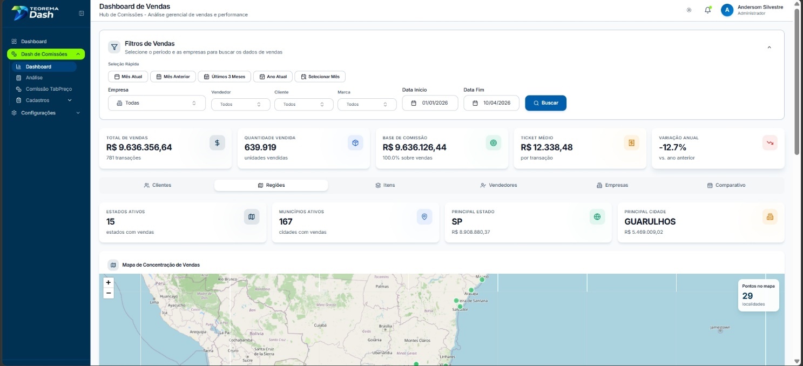803x366 pixels.
Task: Open the Empresa 'Todas' dropdown
Action: 157,103
